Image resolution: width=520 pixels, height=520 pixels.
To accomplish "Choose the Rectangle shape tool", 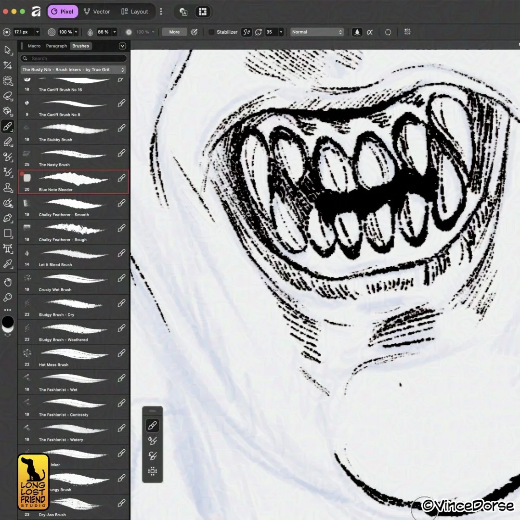I will 8,234.
